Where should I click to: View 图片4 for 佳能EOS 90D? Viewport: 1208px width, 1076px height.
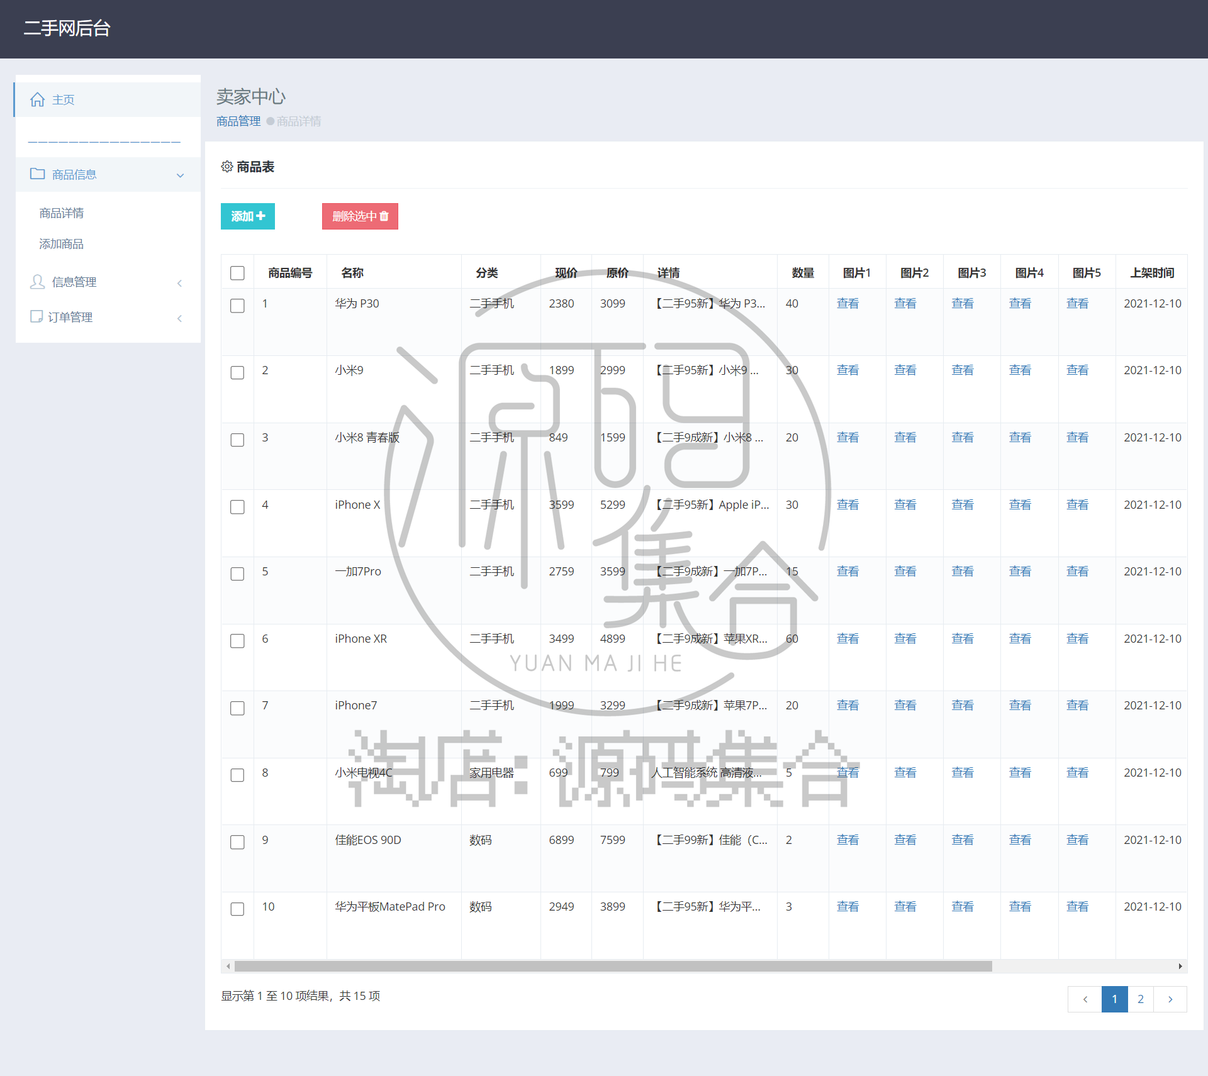click(1021, 840)
